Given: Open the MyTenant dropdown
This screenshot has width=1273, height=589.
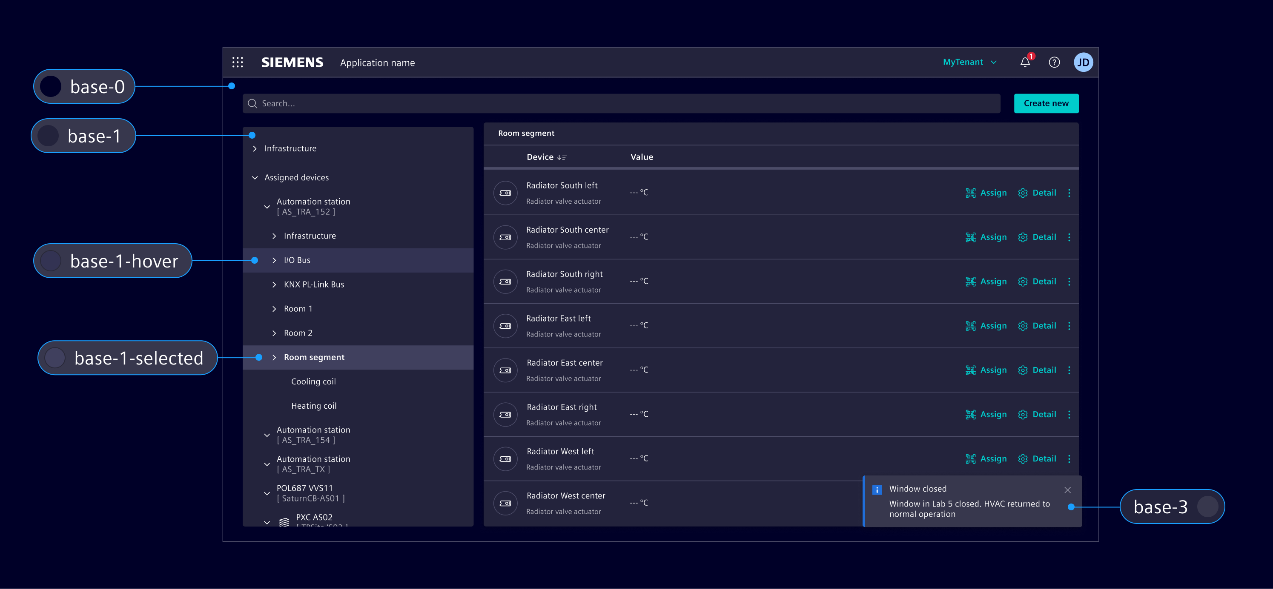Looking at the screenshot, I should point(969,62).
